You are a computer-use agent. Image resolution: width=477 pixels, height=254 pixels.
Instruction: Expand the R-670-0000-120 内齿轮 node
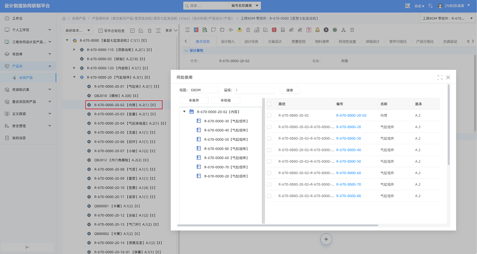[74, 68]
